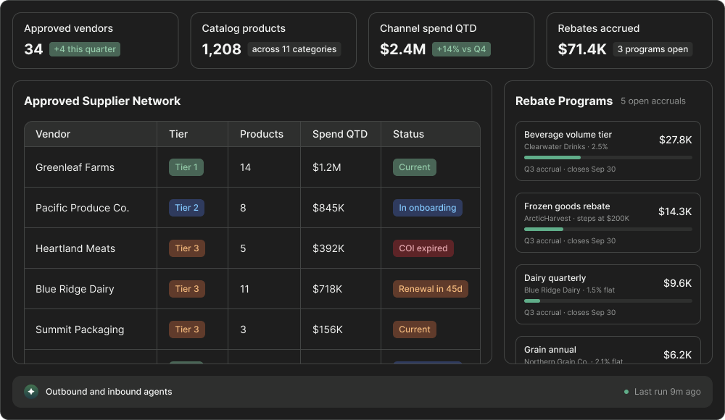
Task: Click the sparkle agents icon
Action: (x=31, y=391)
